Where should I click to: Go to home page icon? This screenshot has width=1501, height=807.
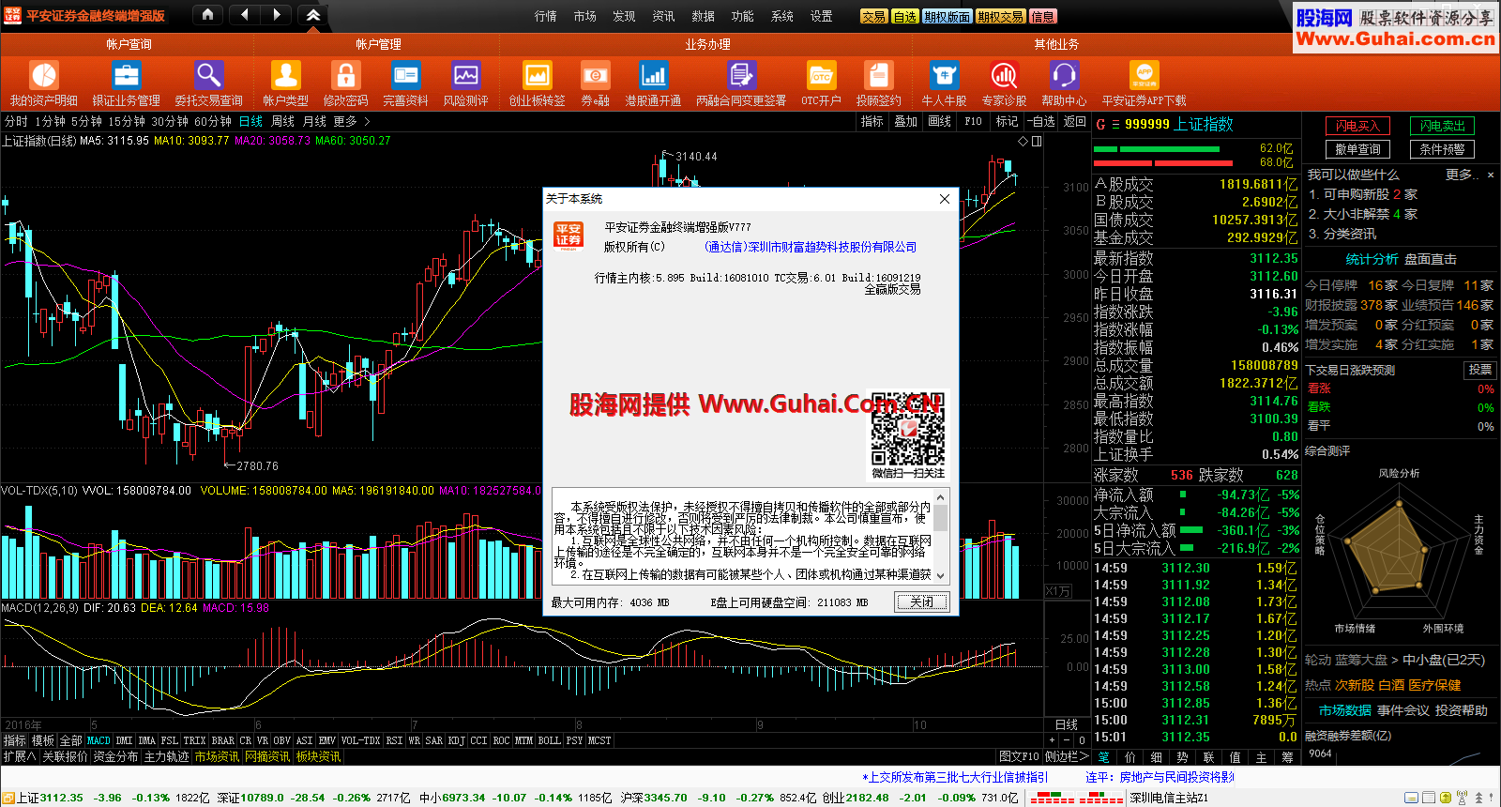click(207, 15)
